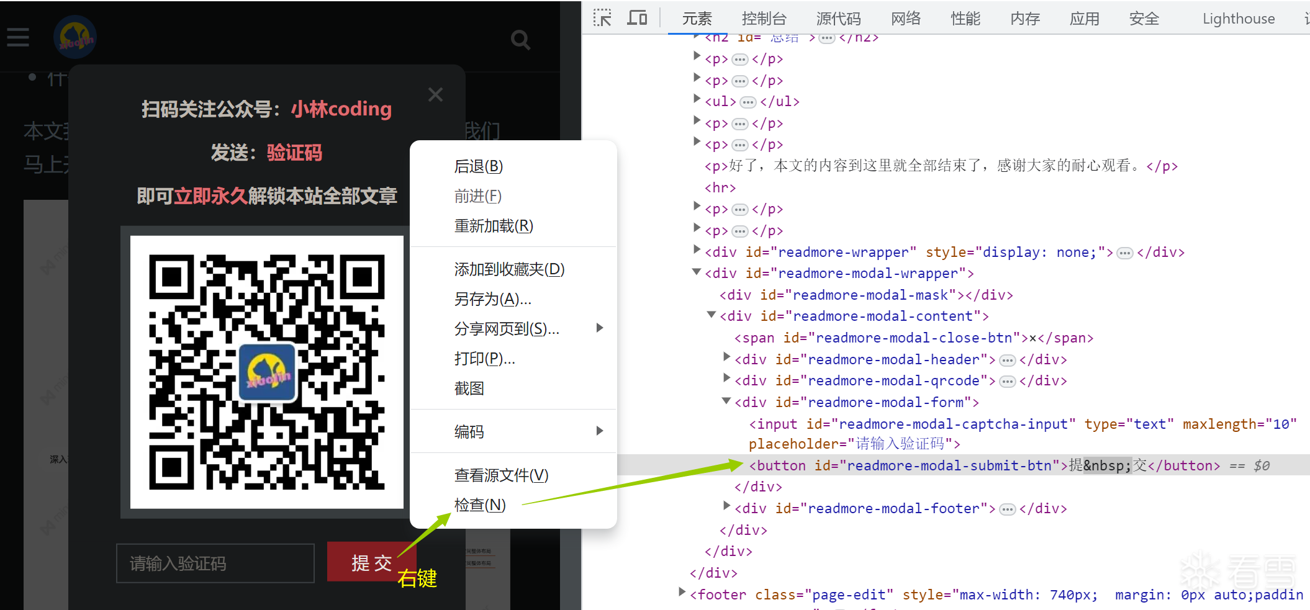This screenshot has height=610, width=1310.
Task: Activate the DevTools element picker icon
Action: click(x=602, y=18)
